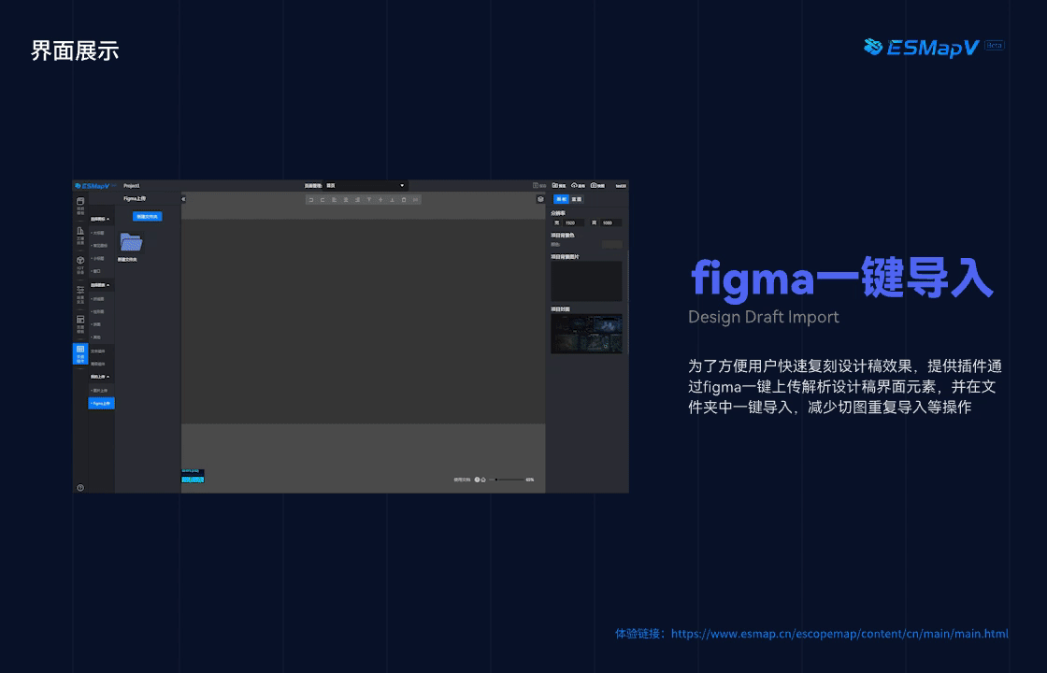
Task: Select the 图片上传 item above Figma上传
Action: pos(102,391)
